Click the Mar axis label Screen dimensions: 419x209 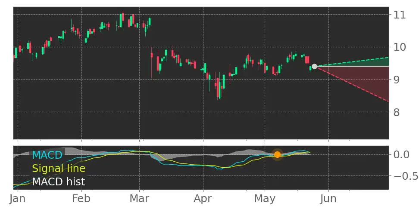coord(139,199)
